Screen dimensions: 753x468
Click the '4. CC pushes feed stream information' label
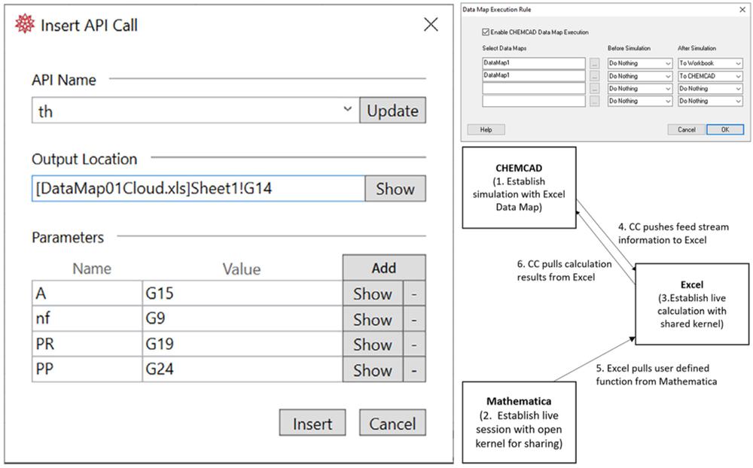pos(673,233)
